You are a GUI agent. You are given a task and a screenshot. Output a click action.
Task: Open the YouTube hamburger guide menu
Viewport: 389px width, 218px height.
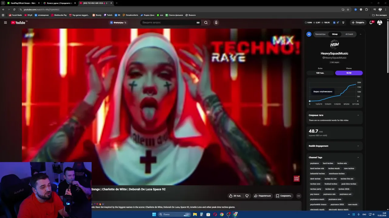(5, 22)
